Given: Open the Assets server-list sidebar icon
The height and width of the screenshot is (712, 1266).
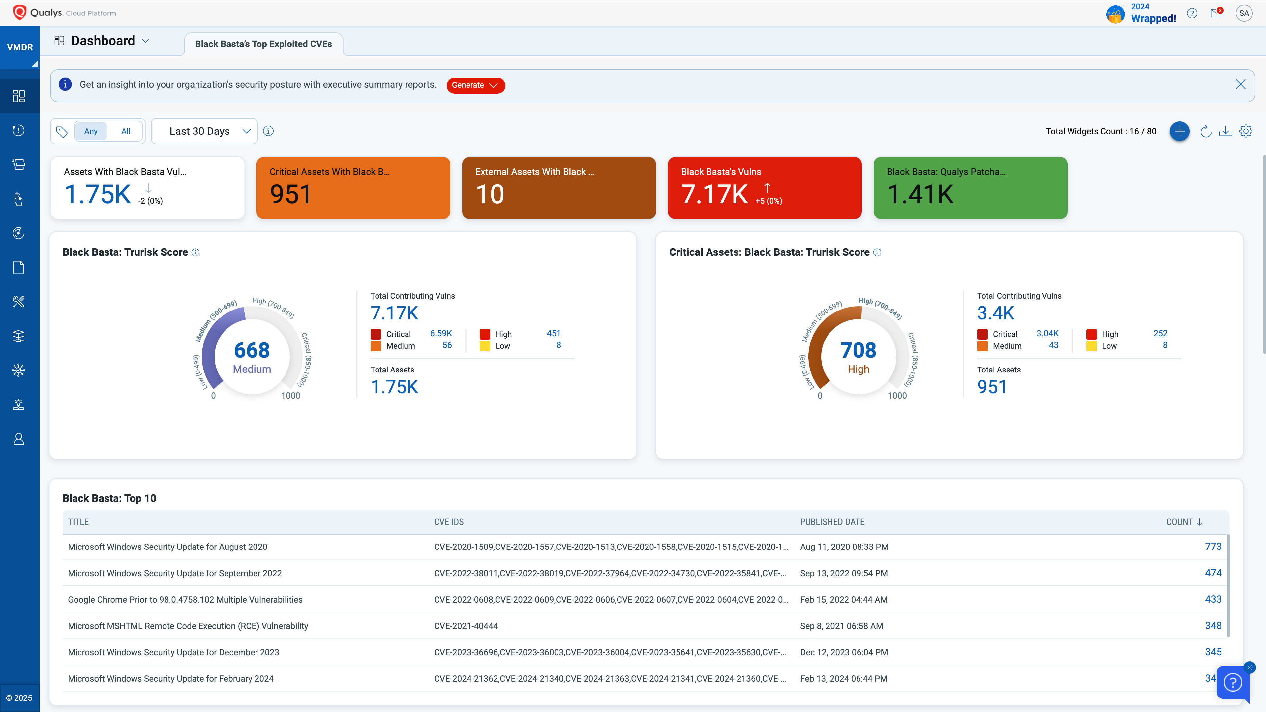Looking at the screenshot, I should 19,164.
